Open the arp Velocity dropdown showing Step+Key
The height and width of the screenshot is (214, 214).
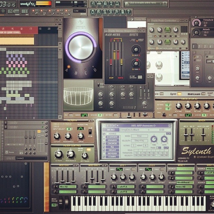pyautogui.click(x=139, y=141)
